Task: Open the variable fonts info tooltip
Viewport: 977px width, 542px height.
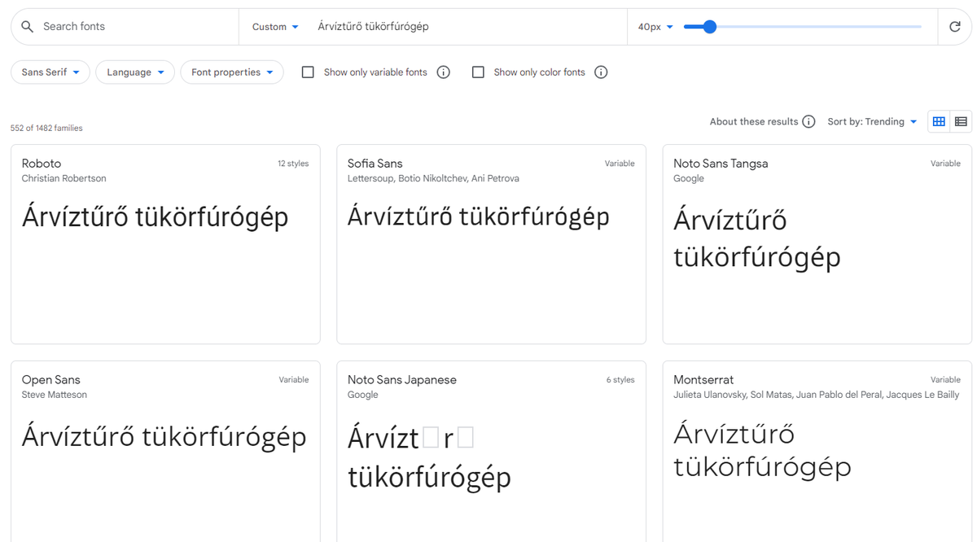Action: (x=443, y=72)
